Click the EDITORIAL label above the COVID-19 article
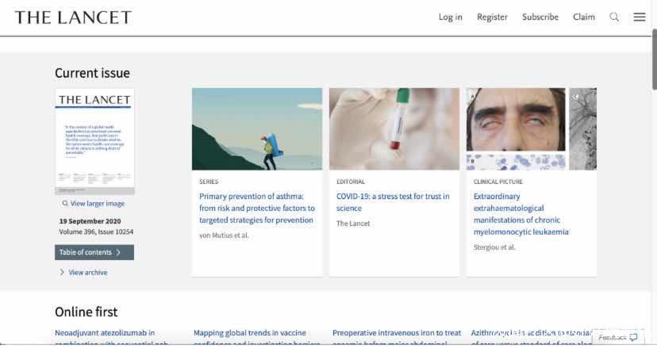 (x=351, y=181)
